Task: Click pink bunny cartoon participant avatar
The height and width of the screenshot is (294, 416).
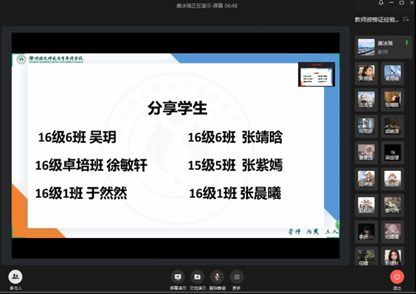Action: coord(367,205)
